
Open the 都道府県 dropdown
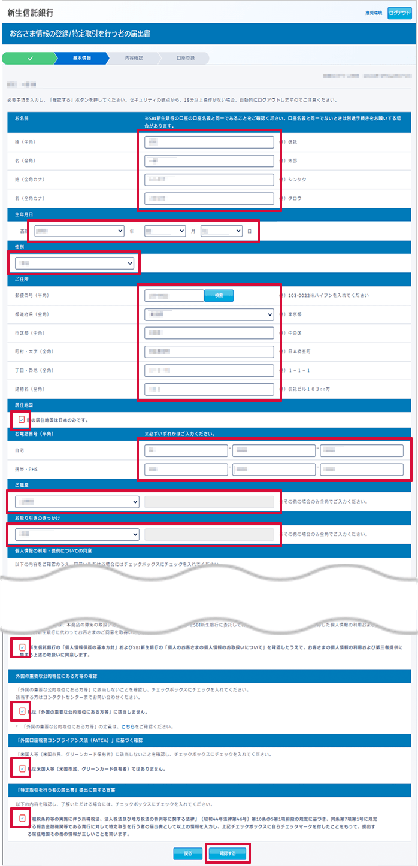[x=209, y=314]
